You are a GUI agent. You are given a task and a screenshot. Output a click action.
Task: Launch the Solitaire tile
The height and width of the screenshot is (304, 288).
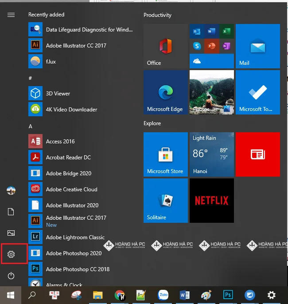click(166, 201)
